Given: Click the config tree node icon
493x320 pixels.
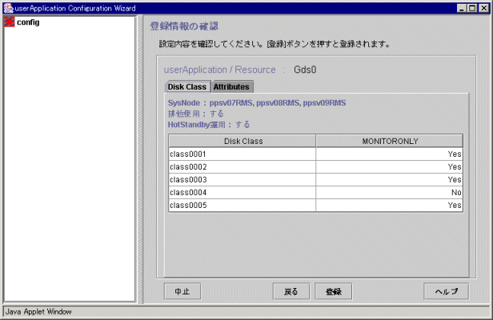Looking at the screenshot, I should [x=10, y=22].
